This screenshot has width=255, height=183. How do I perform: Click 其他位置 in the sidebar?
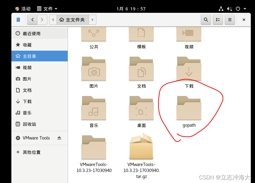click(40, 152)
